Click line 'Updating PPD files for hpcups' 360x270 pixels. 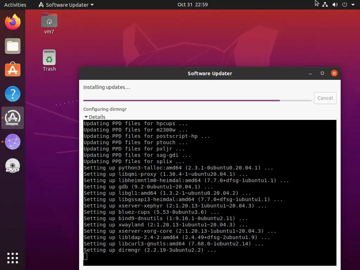pyautogui.click(x=135, y=123)
